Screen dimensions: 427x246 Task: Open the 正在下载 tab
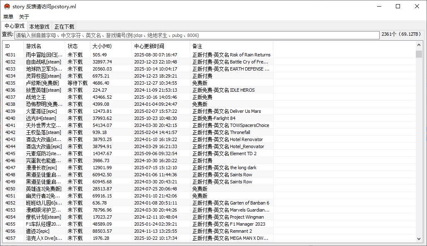click(x=64, y=26)
